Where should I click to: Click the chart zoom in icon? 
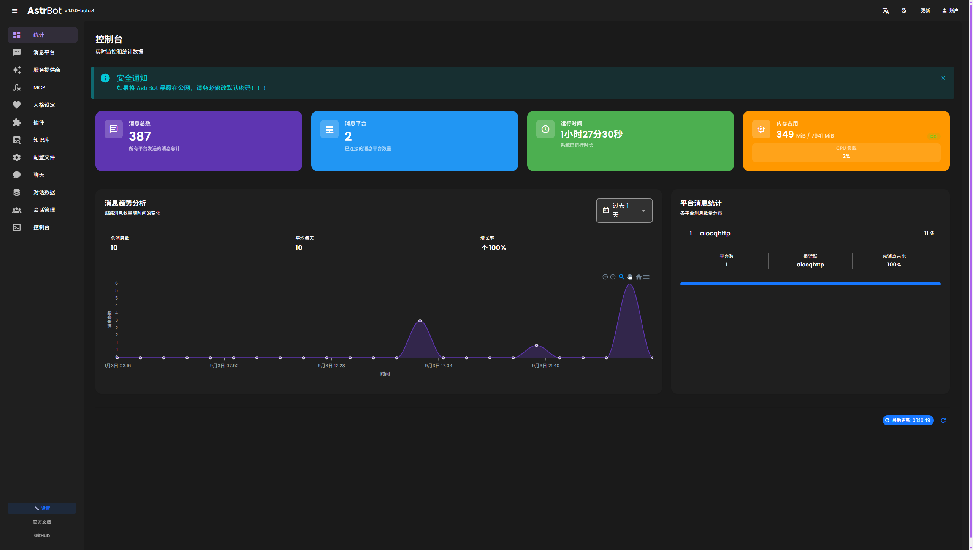(605, 277)
